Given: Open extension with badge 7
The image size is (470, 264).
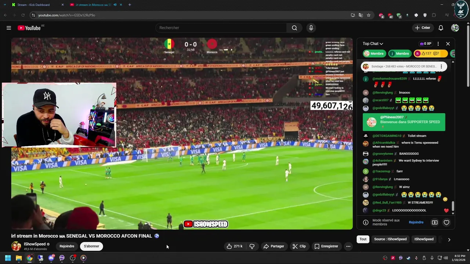Looking at the screenshot, I should pyautogui.click(x=399, y=15).
